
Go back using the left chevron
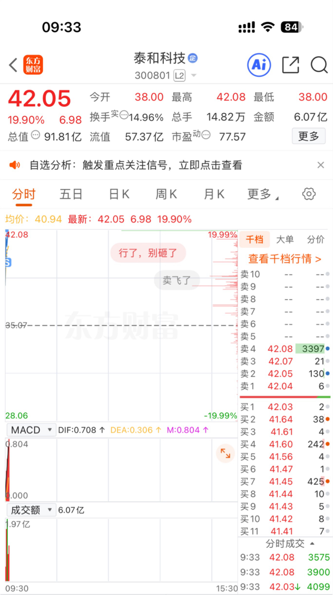point(13,66)
